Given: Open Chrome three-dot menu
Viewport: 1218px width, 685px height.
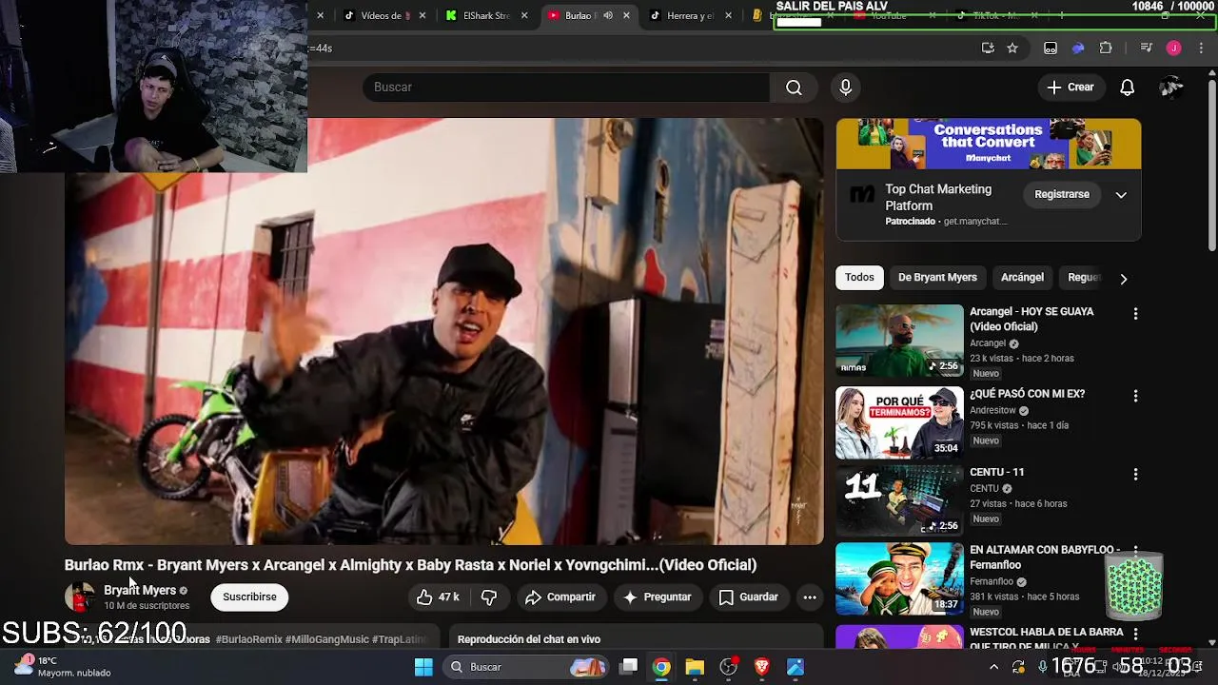Looking at the screenshot, I should 1202,49.
